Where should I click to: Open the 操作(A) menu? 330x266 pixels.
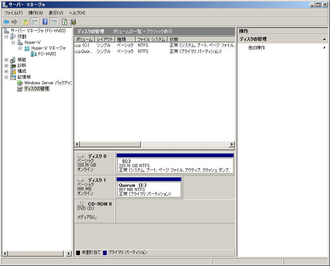tap(35, 13)
